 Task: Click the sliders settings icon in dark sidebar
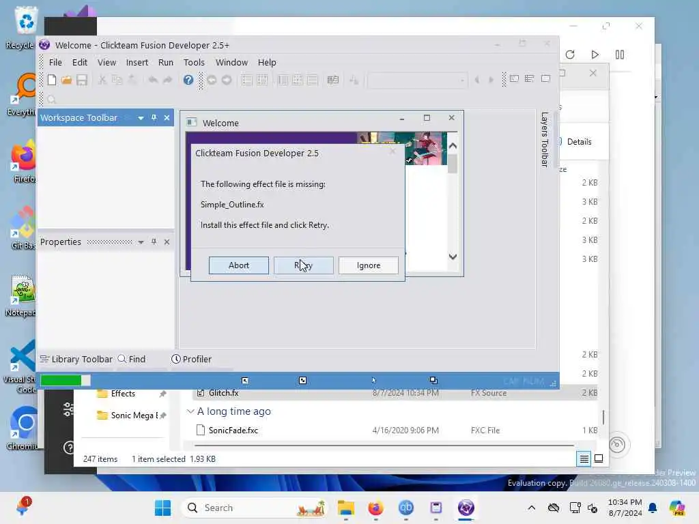[x=68, y=409]
